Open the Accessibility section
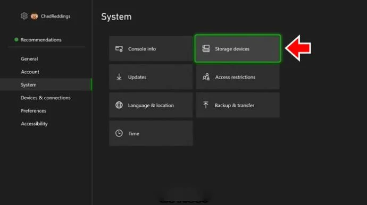367x205 pixels. pos(34,124)
